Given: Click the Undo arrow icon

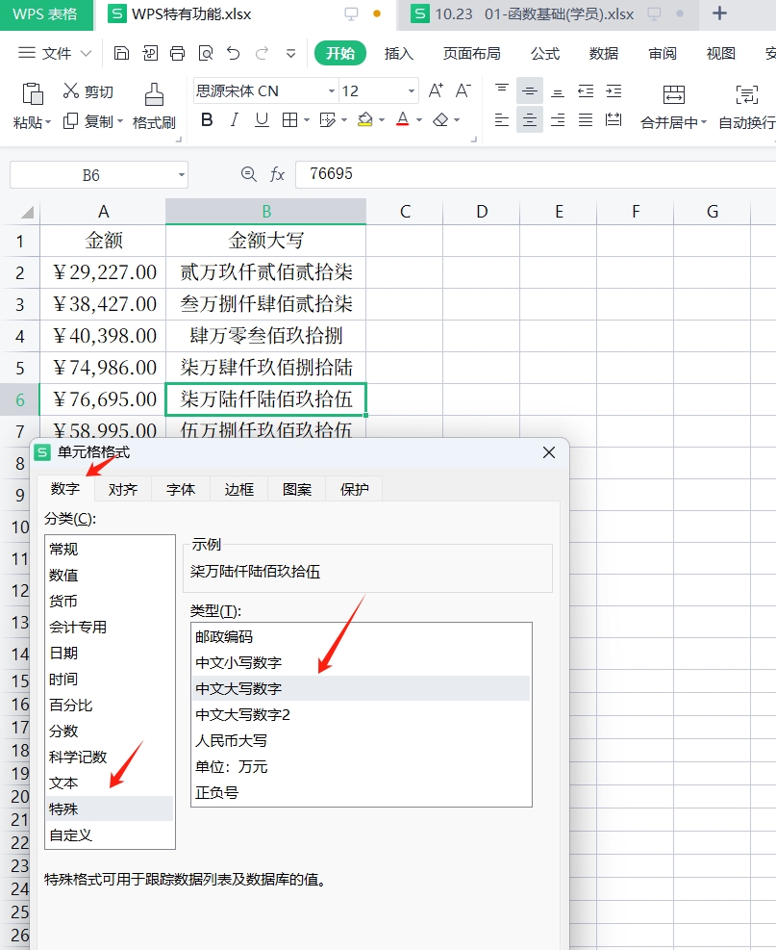Looking at the screenshot, I should [x=234, y=53].
